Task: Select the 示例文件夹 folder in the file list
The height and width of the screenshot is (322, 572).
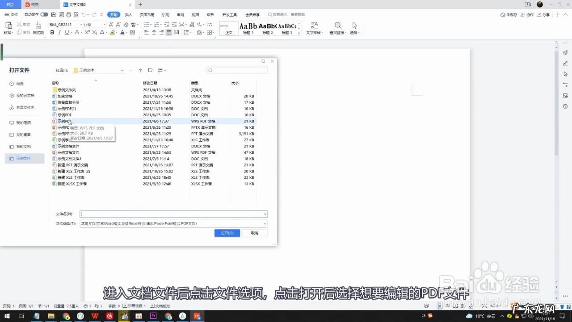Action: click(x=67, y=90)
